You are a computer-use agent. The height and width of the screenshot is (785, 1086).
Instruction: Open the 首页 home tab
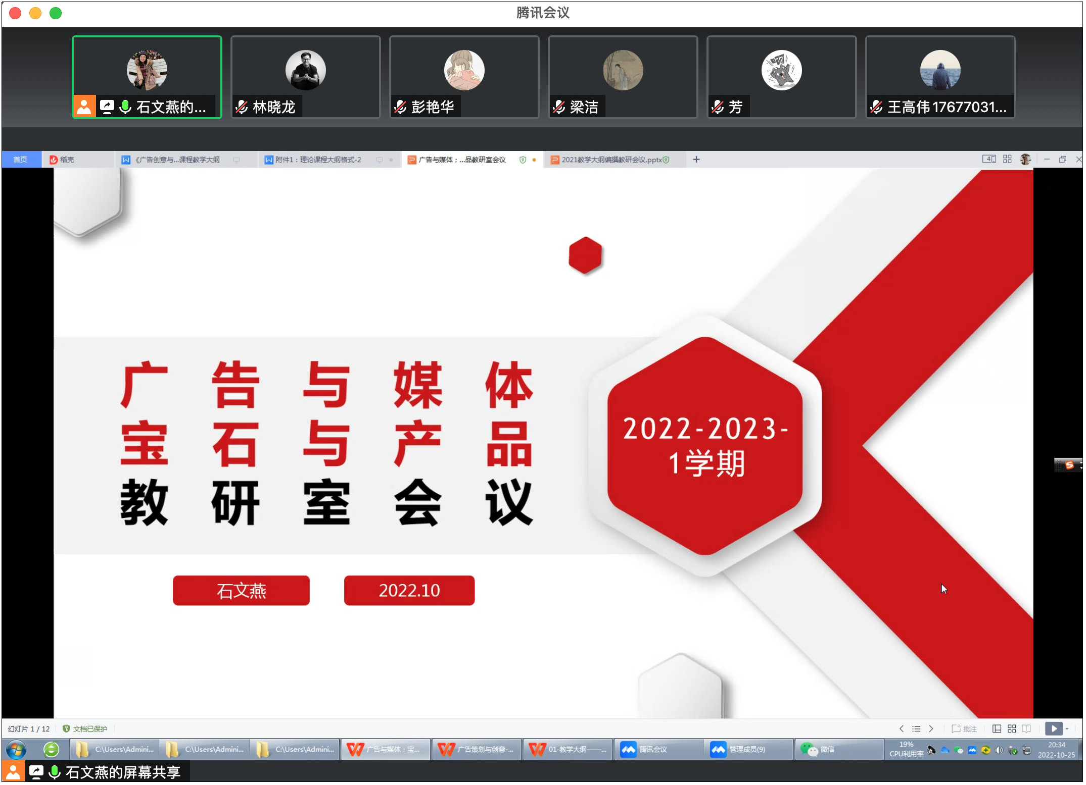(20, 160)
